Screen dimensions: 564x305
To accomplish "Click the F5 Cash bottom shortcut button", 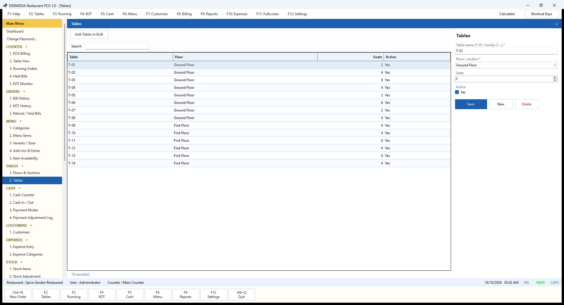I will pyautogui.click(x=130, y=295).
